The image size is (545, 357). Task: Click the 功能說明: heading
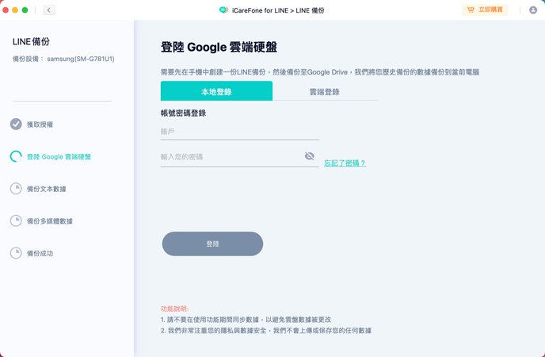(x=175, y=309)
